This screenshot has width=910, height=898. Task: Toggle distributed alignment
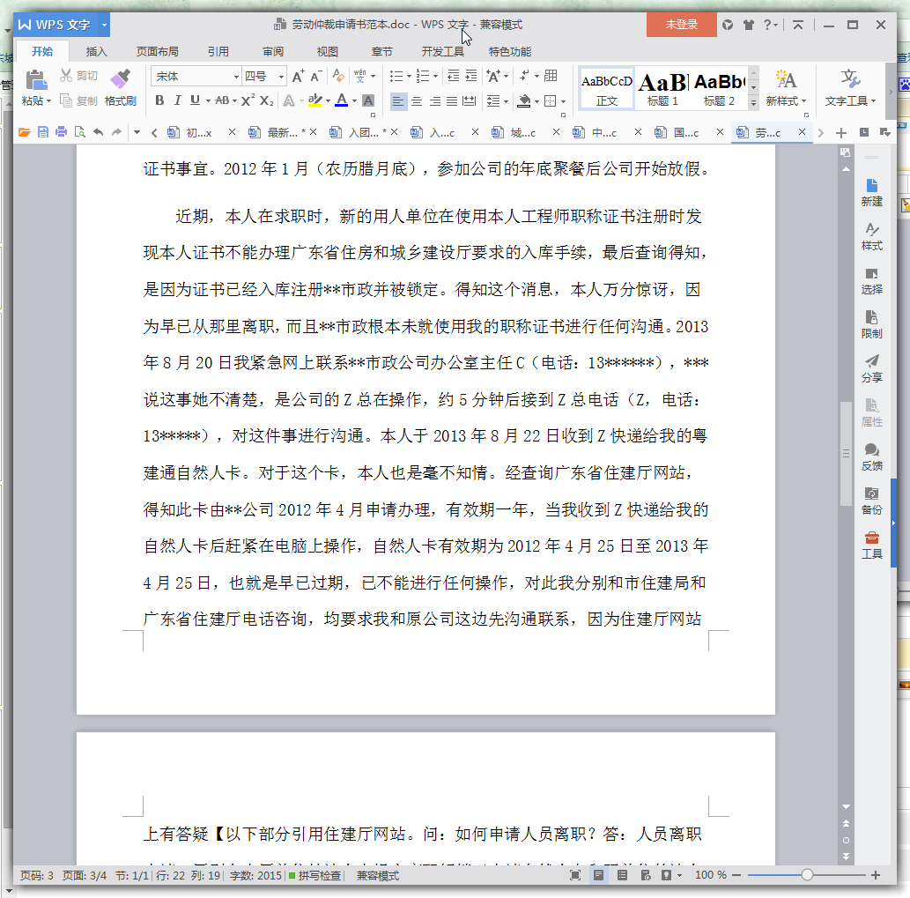click(470, 101)
